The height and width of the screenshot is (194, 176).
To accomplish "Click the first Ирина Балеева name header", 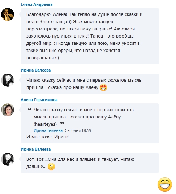I will [x=36, y=70].
